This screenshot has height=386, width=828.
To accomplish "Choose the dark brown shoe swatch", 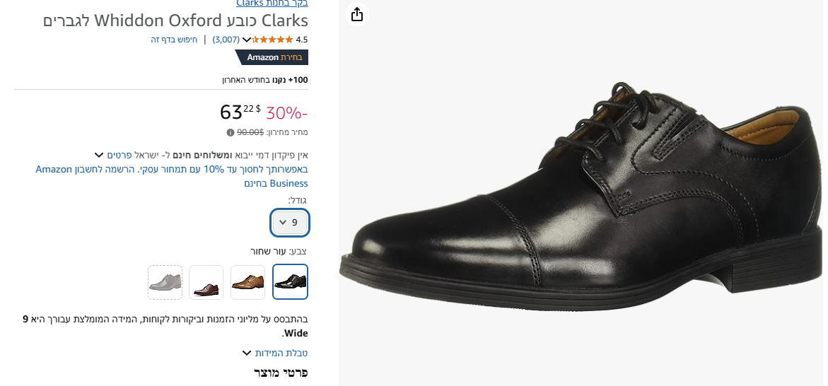I will tap(206, 282).
